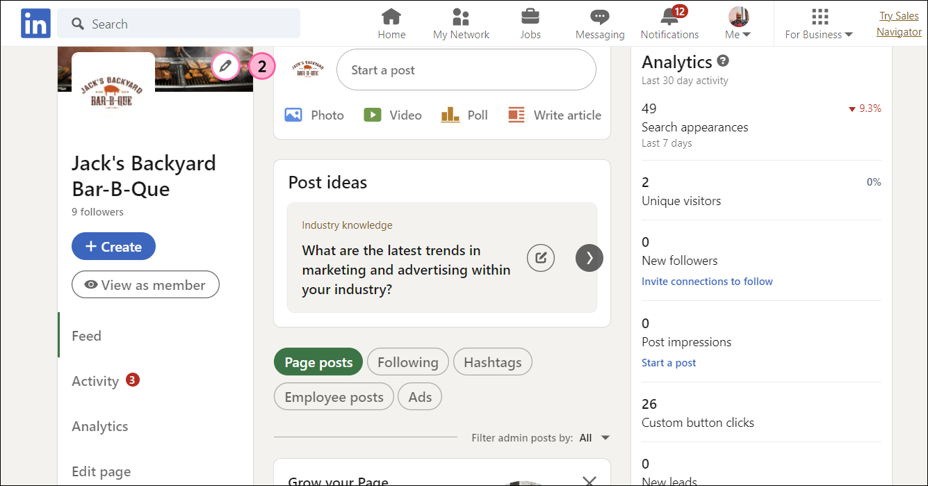Select the Hashtags filter
The width and height of the screenshot is (928, 486).
pos(492,362)
